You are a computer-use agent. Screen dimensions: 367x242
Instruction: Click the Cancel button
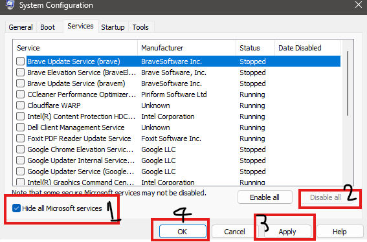[x=234, y=232]
